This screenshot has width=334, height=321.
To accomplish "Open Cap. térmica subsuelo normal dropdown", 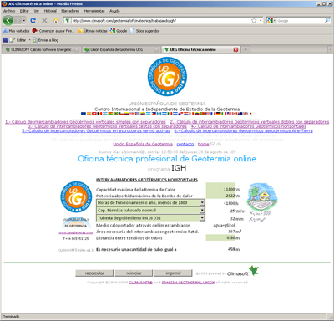I will 150,210.
